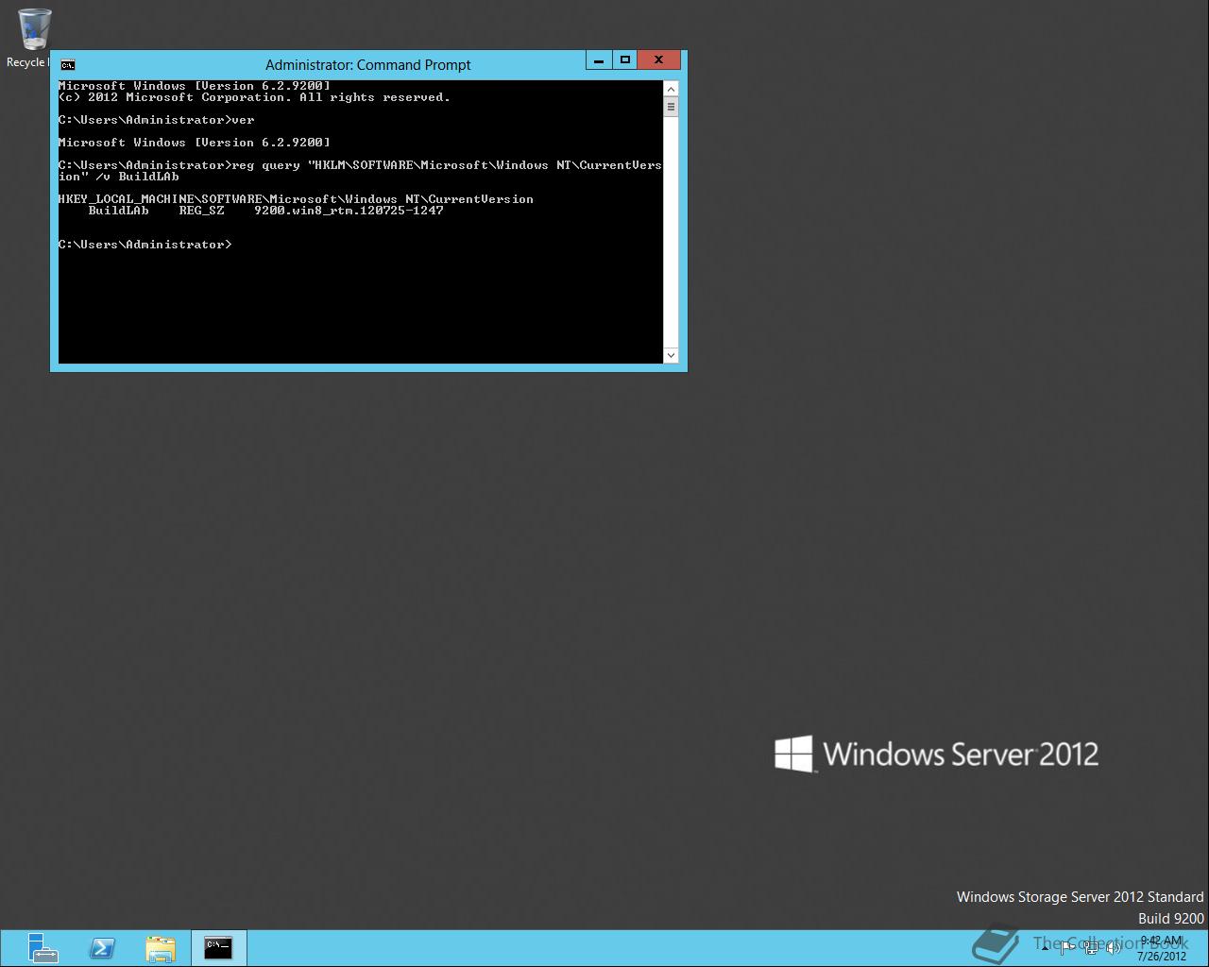
Task: Open the network tray icon
Action: pyautogui.click(x=1091, y=948)
